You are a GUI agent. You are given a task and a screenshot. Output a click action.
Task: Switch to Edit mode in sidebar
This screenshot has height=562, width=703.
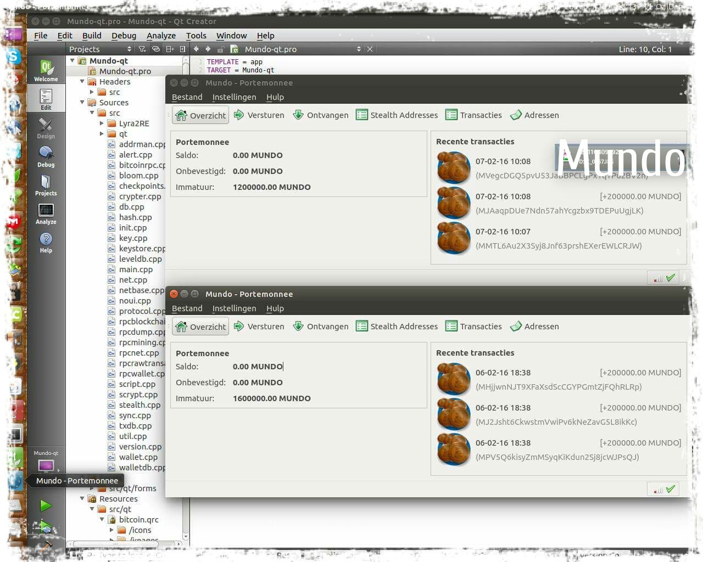[x=46, y=99]
